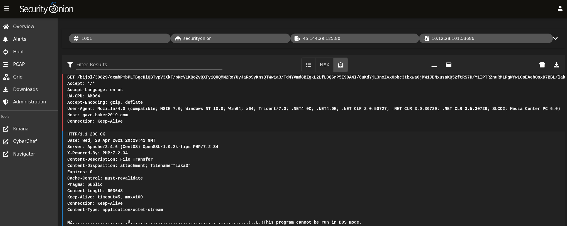Switch to packet list view
The width and height of the screenshot is (567, 226).
tap(309, 65)
